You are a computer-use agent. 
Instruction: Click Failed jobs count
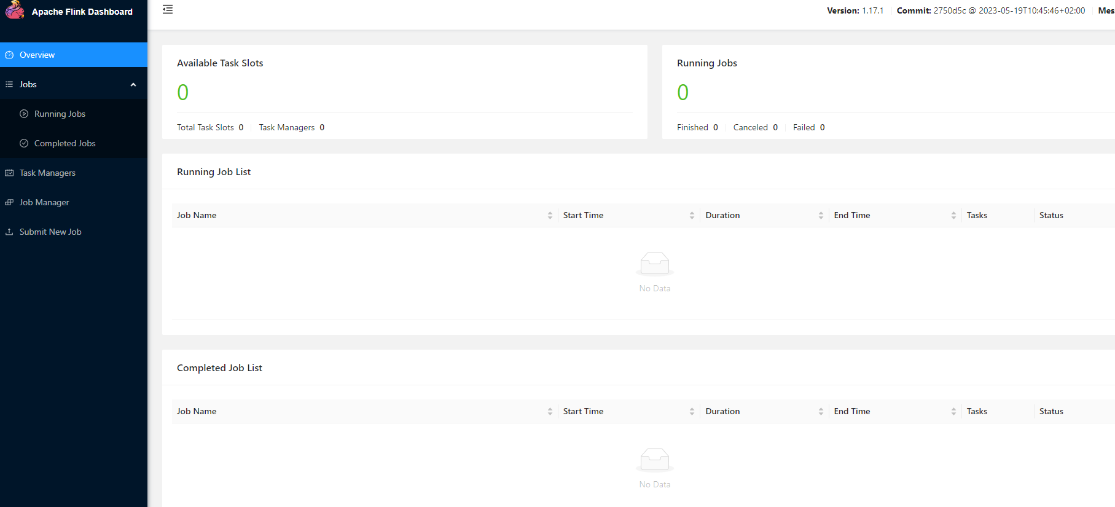click(809, 127)
